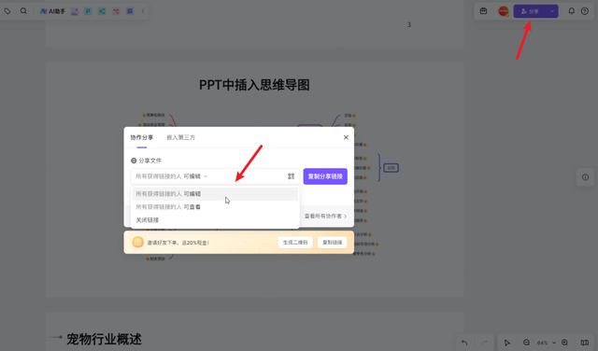The height and width of the screenshot is (351, 598).
Task: Click the zoom out magnifier icon
Action: coord(526,343)
